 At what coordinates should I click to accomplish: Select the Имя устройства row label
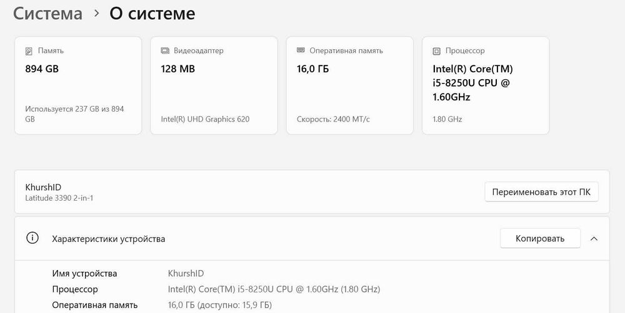84,273
